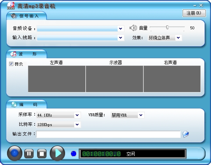211x165 pixels.
Task: Change the 采样率 sample rate dropdown
Action: (x=77, y=115)
